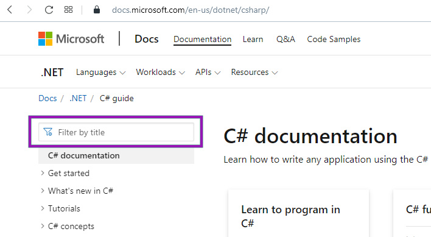The height and width of the screenshot is (237, 431).
Task: Click the .NET product link
Action: click(x=52, y=73)
